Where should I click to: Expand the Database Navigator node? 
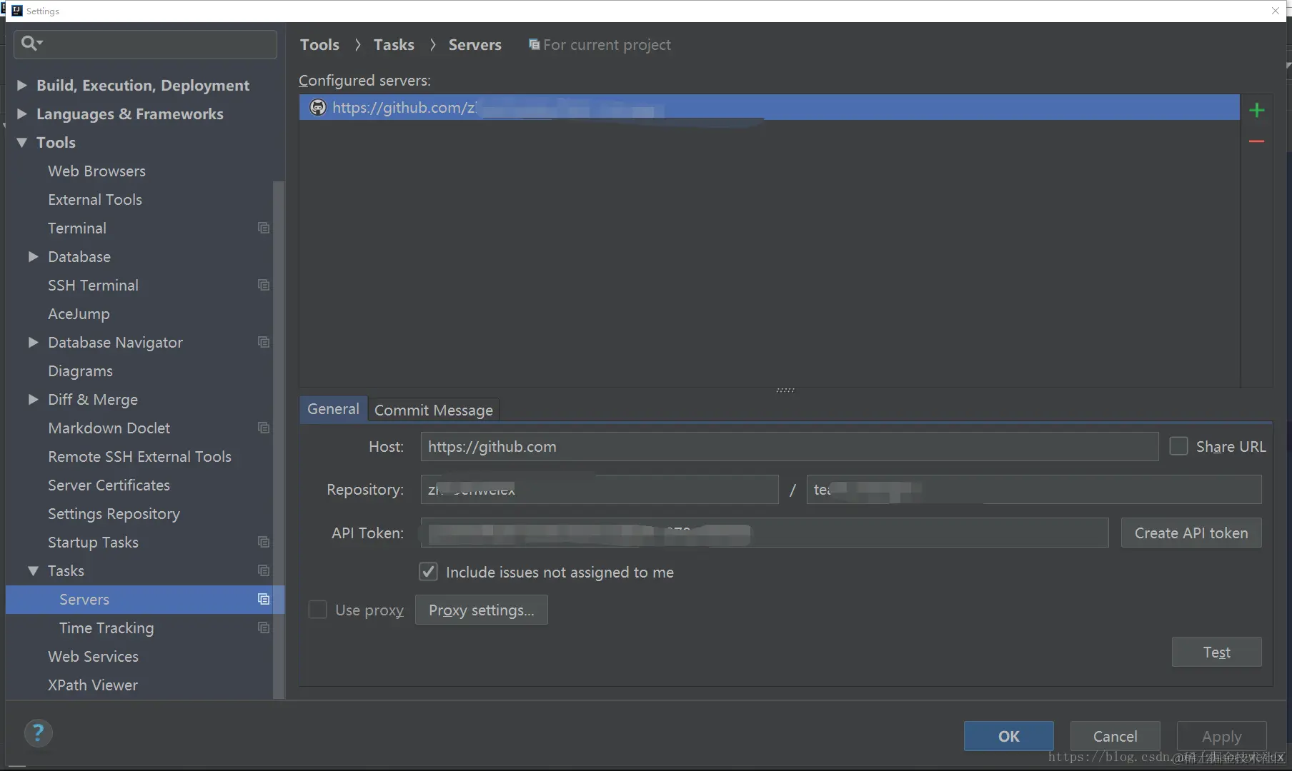coord(33,342)
